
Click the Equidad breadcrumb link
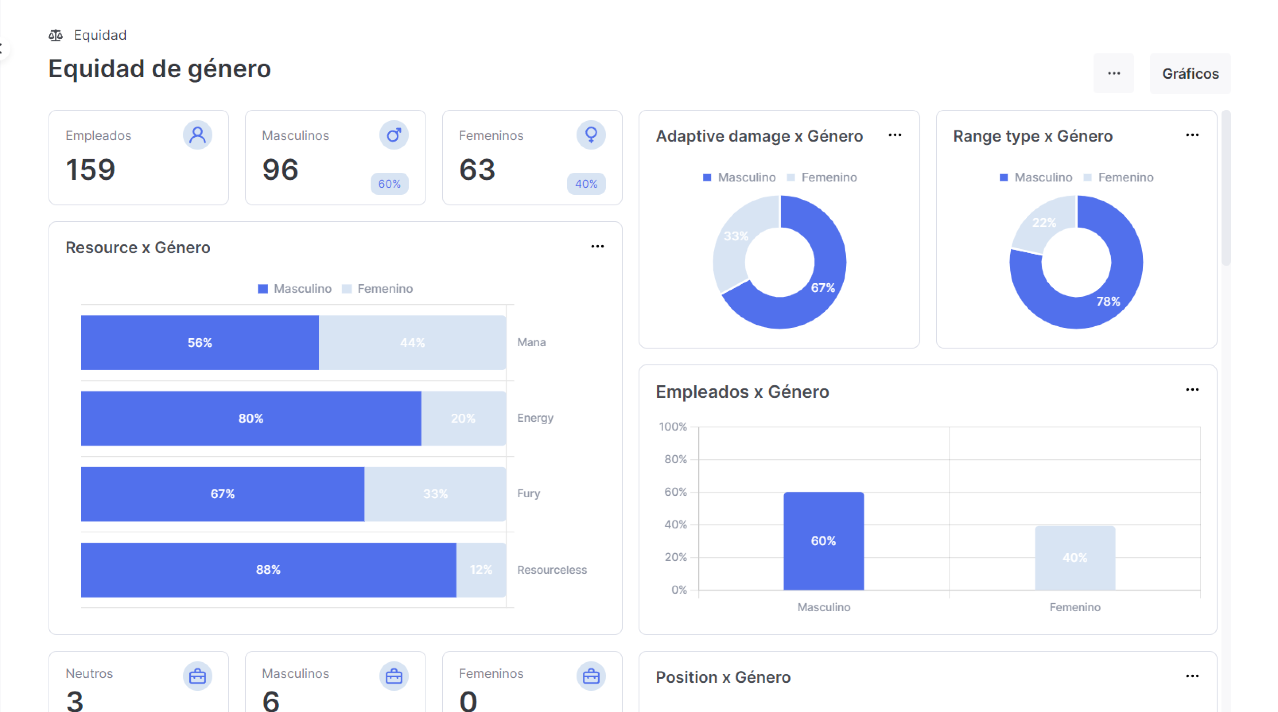(100, 35)
